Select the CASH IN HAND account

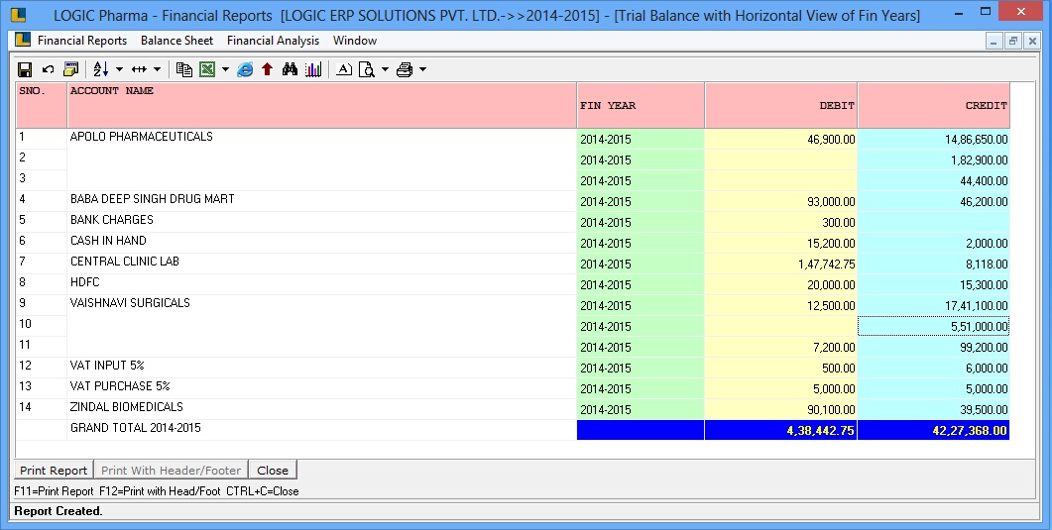pyautogui.click(x=108, y=240)
